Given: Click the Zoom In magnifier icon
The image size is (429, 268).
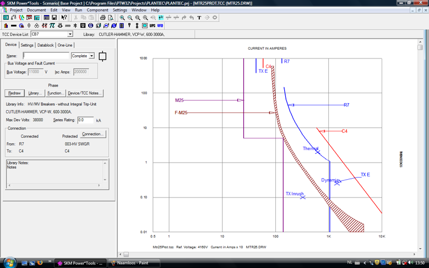Looking at the screenshot, I should click(122, 18).
